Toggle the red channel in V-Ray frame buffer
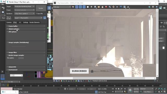Viewport: 167px width, 94px height. click(77, 7)
